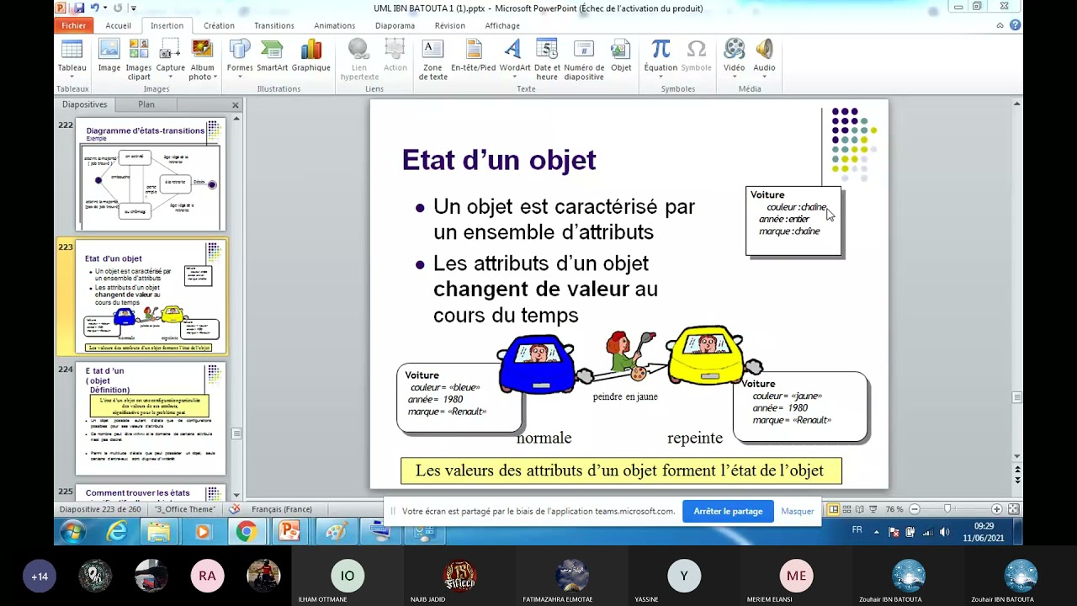Open Internet Explorer from the taskbar
This screenshot has width=1077, height=606.
[117, 531]
